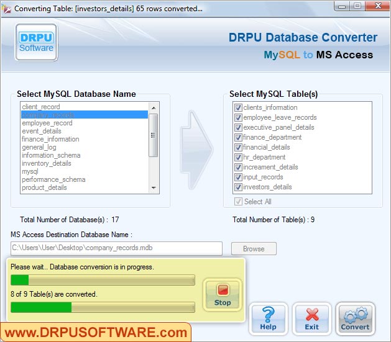Select information_schema database
This screenshot has width=391, height=342.
coord(85,155)
